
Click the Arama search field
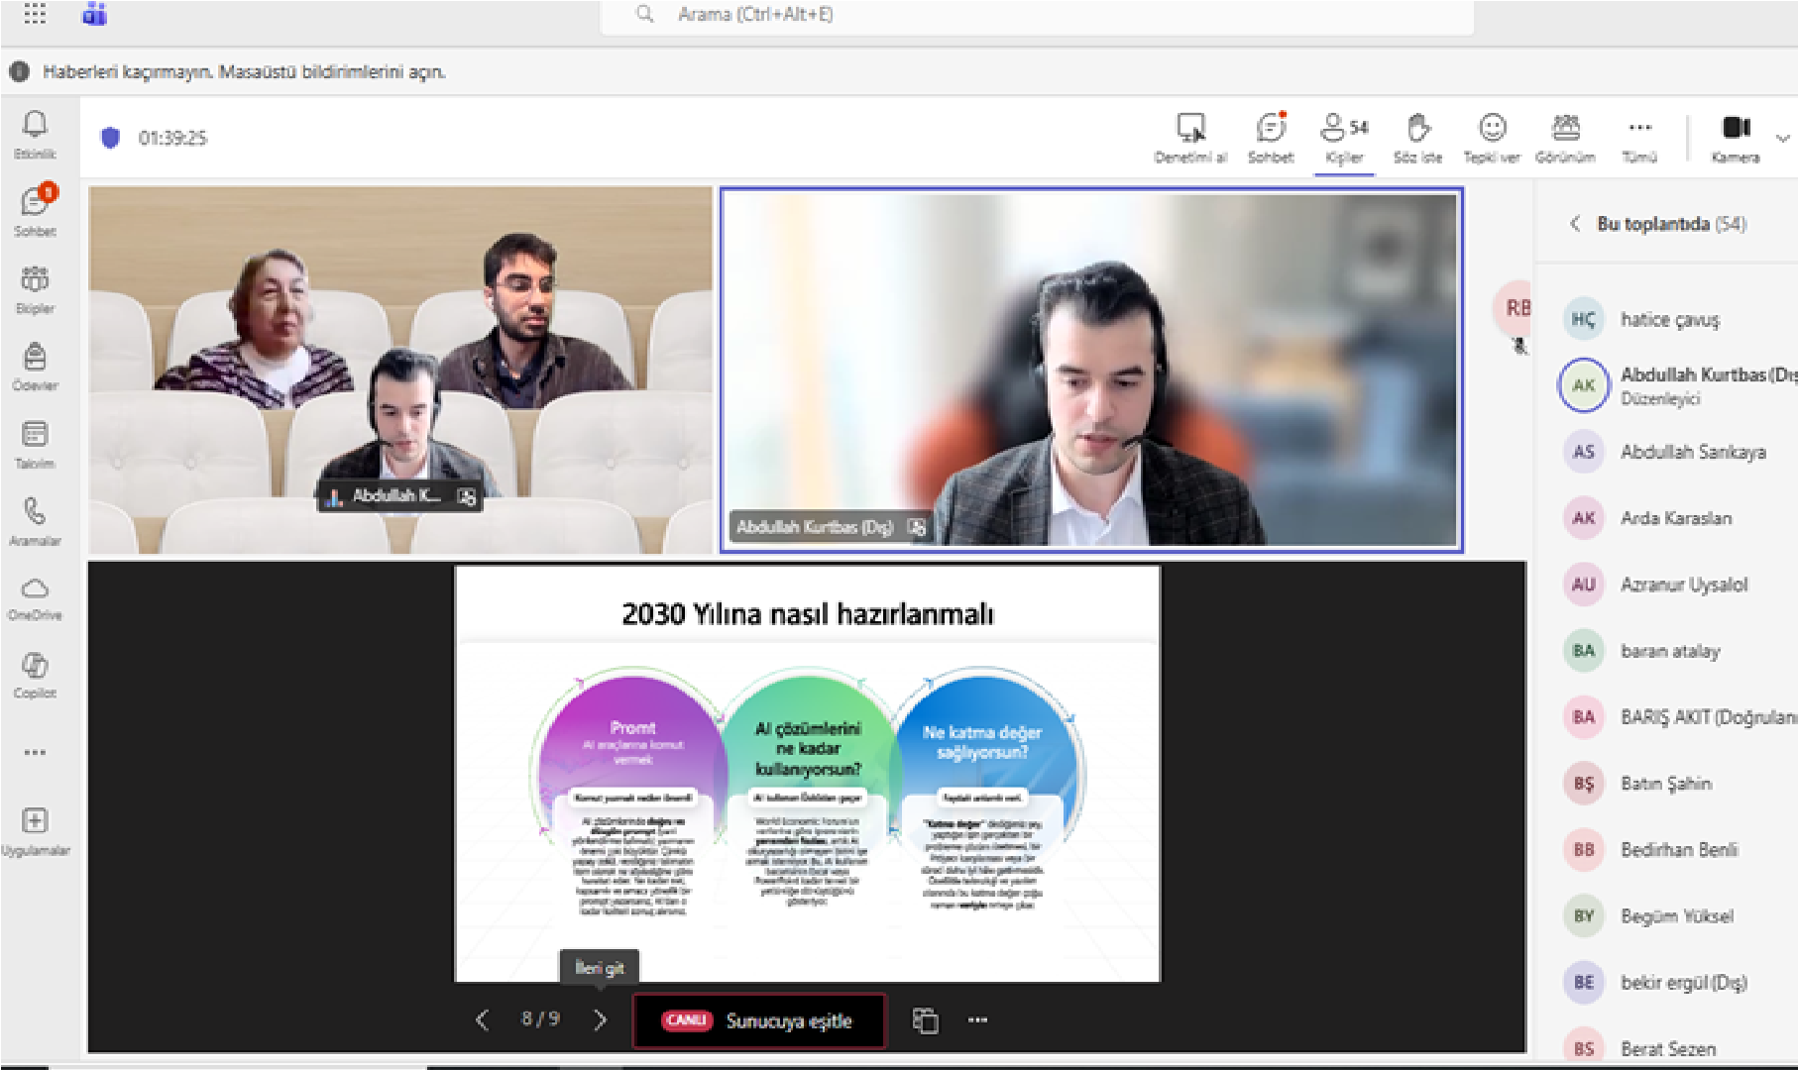1036,15
